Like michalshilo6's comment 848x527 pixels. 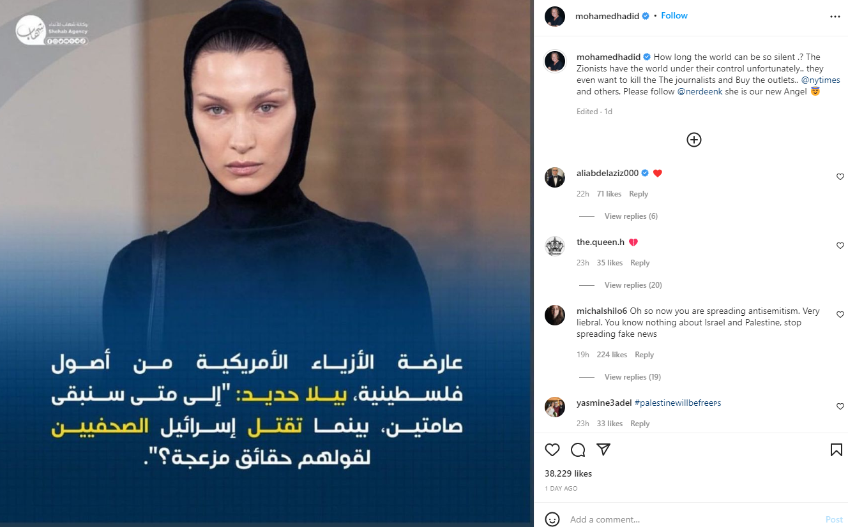(840, 315)
